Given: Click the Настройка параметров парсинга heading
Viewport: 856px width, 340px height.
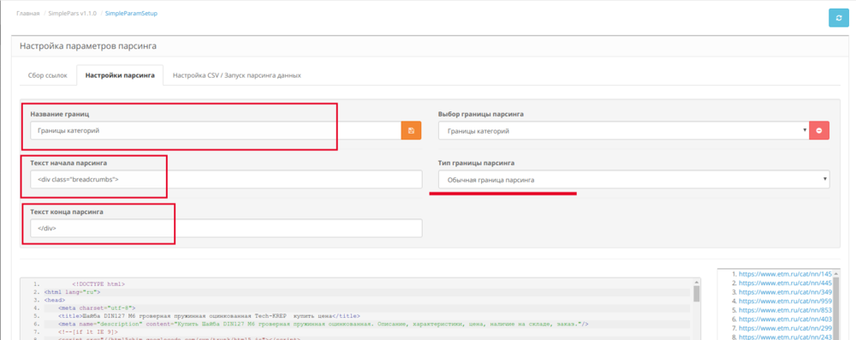Looking at the screenshot, I should [x=88, y=46].
